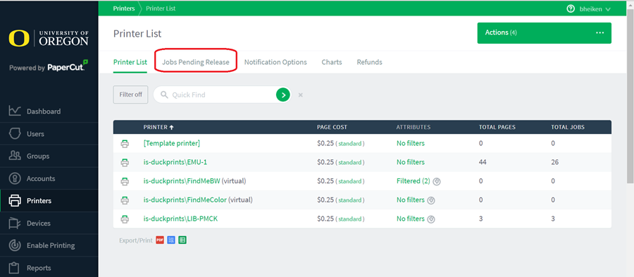Select the Printers sidebar icon
The width and height of the screenshot is (634, 277).
(15, 201)
